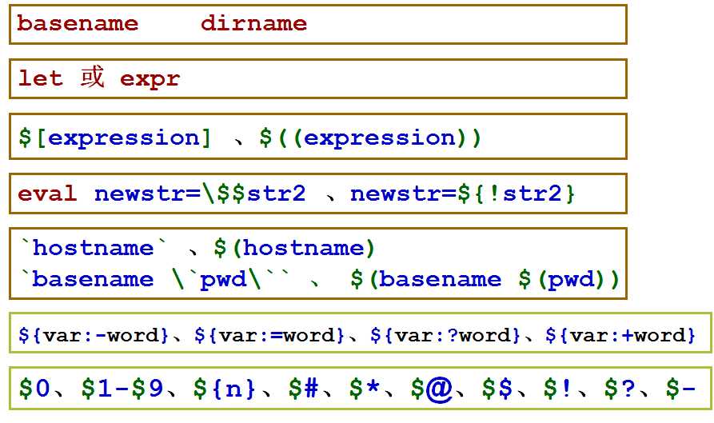Select text newstr=${!str2}
This screenshot has width=714, height=423.
pyautogui.click(x=463, y=194)
